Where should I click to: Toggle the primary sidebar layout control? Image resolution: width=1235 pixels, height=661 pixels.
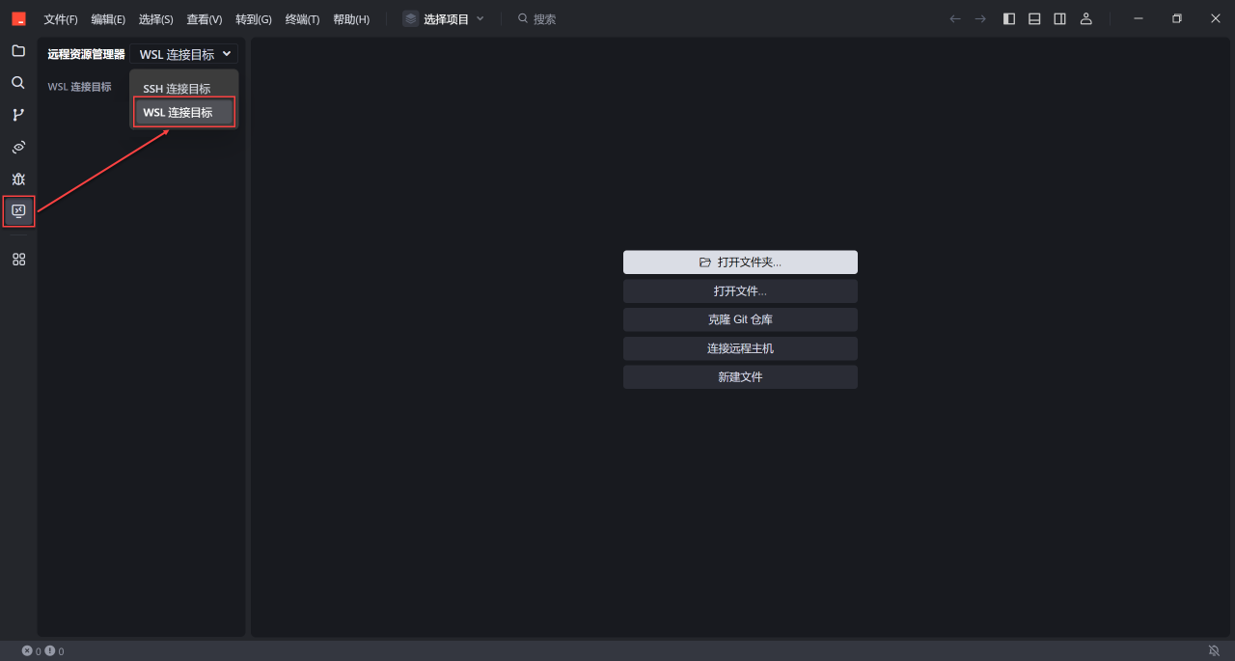point(1008,18)
